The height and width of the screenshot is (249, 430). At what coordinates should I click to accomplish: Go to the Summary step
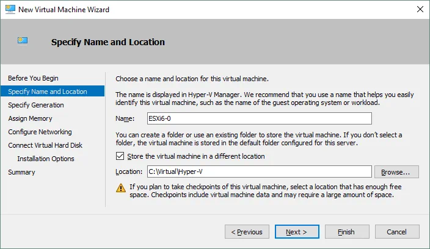(x=21, y=172)
